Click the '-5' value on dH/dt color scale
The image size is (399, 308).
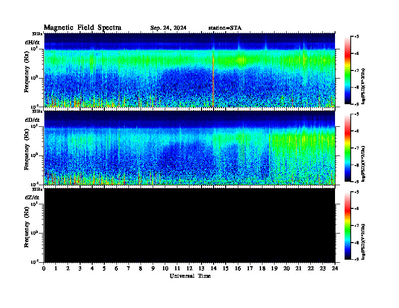tap(357, 37)
